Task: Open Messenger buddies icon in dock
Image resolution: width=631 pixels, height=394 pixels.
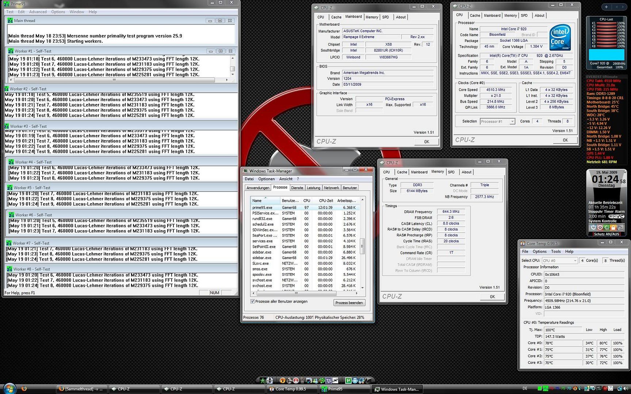Action: [x=315, y=381]
